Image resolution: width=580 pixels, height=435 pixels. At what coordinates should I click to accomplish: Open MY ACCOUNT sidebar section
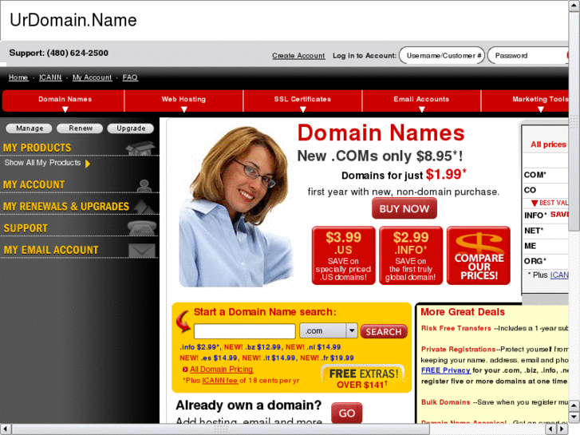[x=34, y=184]
